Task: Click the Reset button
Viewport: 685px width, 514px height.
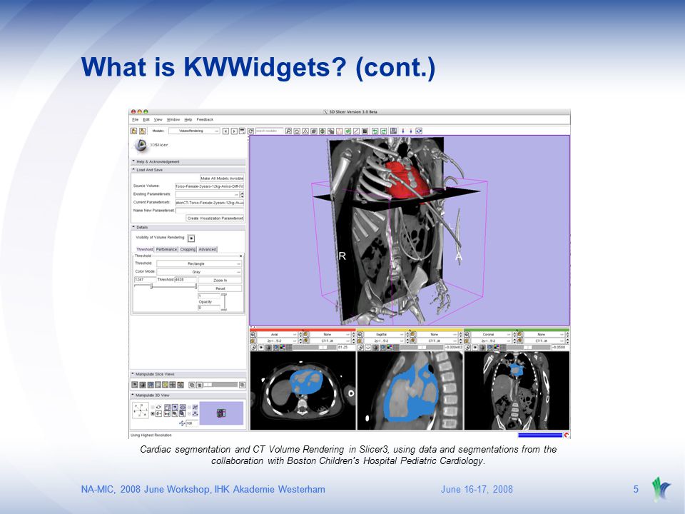Action: [220, 288]
